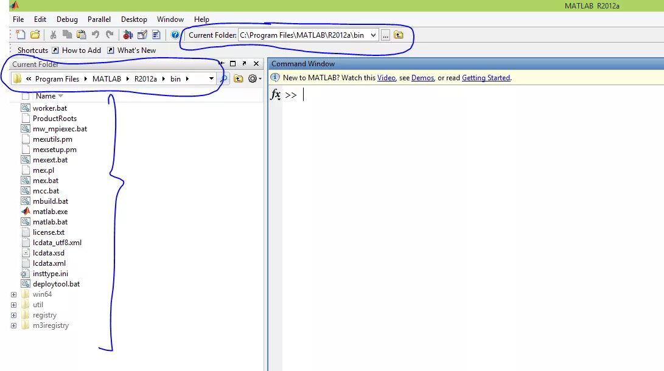This screenshot has height=371, width=664.
Task: Click search magnifier in Current Folder panel
Action: [x=223, y=78]
